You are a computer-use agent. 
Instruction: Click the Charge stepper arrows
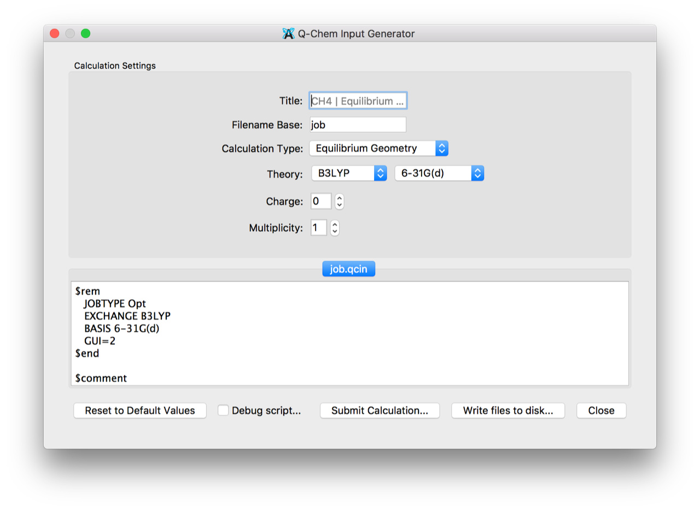pos(339,201)
